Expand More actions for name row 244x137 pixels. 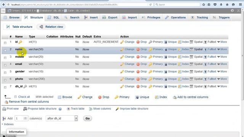coord(222,49)
